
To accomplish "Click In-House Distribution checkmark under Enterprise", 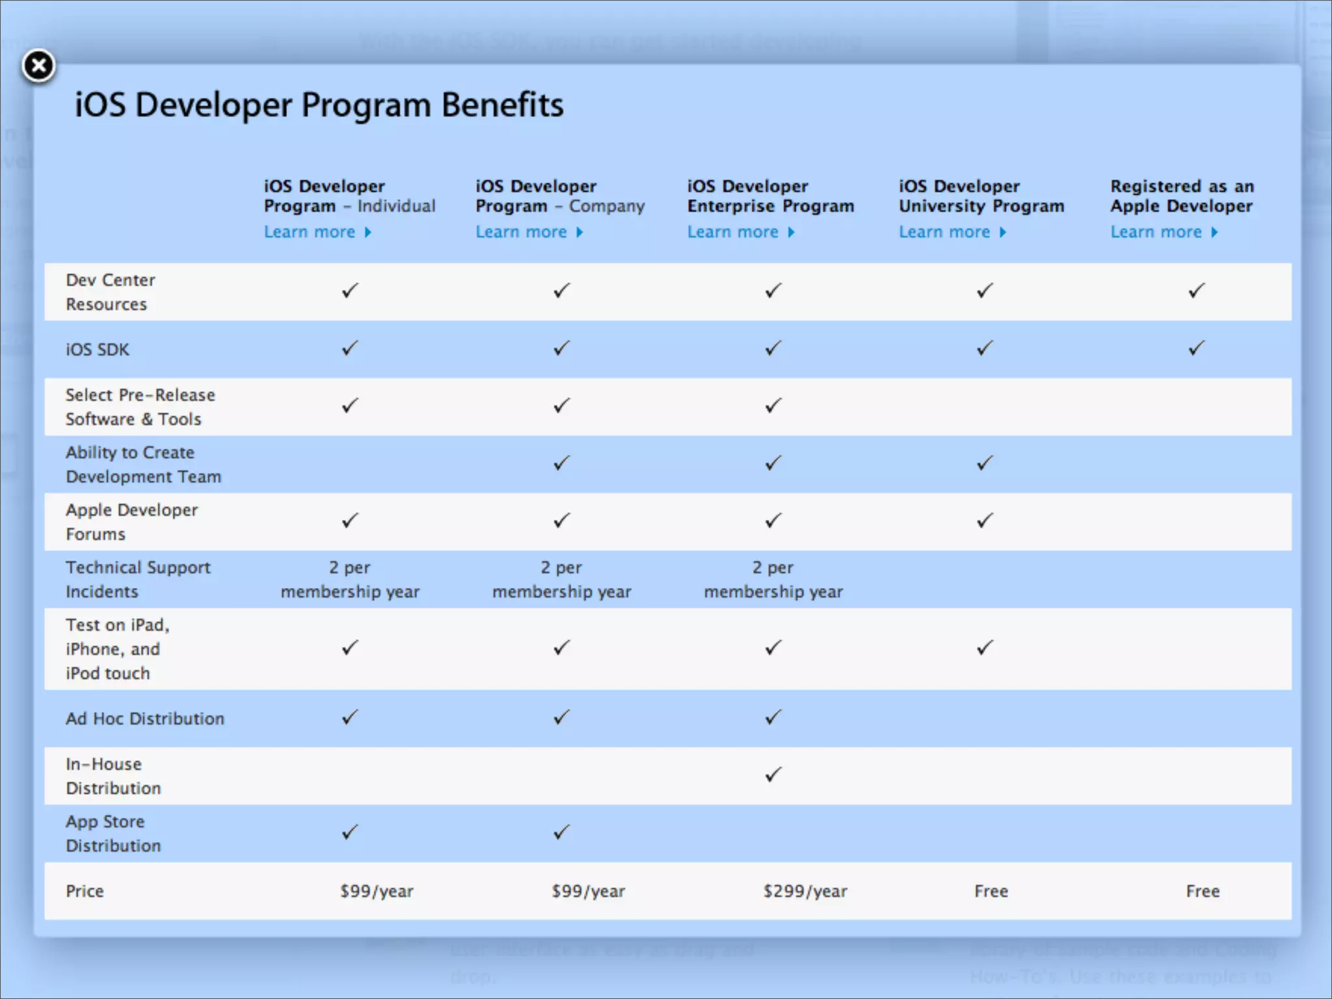I will (773, 775).
